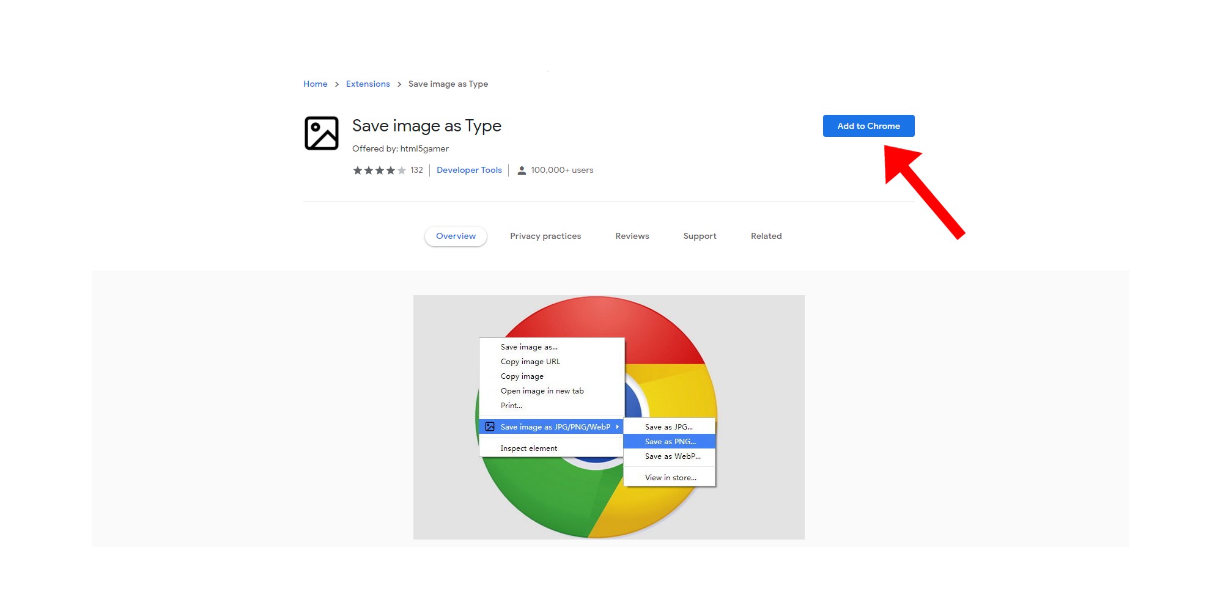Switch to the Reviews tab
The image size is (1223, 611).
click(x=632, y=236)
